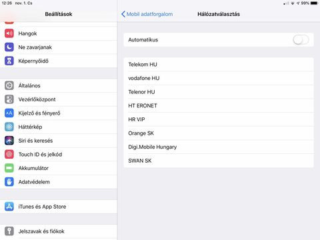Tap the Ne zavarjanak moon icon
The height and width of the screenshot is (240, 320).
pyautogui.click(x=9, y=47)
